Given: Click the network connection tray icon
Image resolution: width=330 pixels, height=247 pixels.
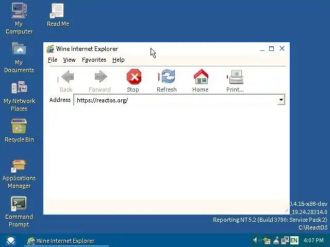Looking at the screenshot, I should coord(285,240).
